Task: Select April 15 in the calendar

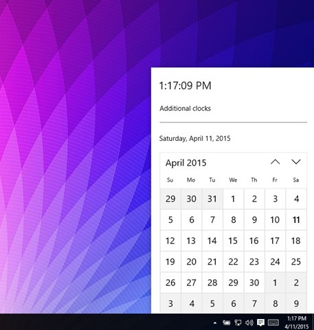Action: tap(233, 241)
